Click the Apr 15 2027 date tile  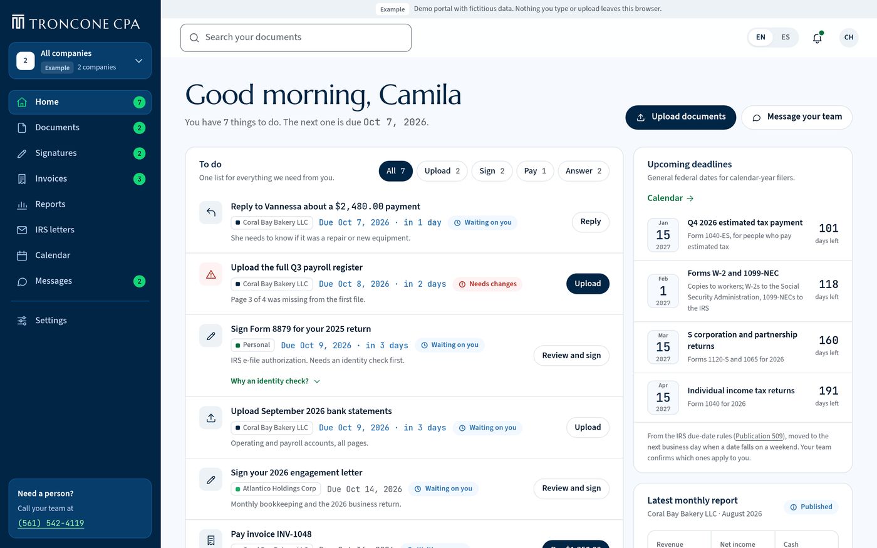[x=663, y=397]
